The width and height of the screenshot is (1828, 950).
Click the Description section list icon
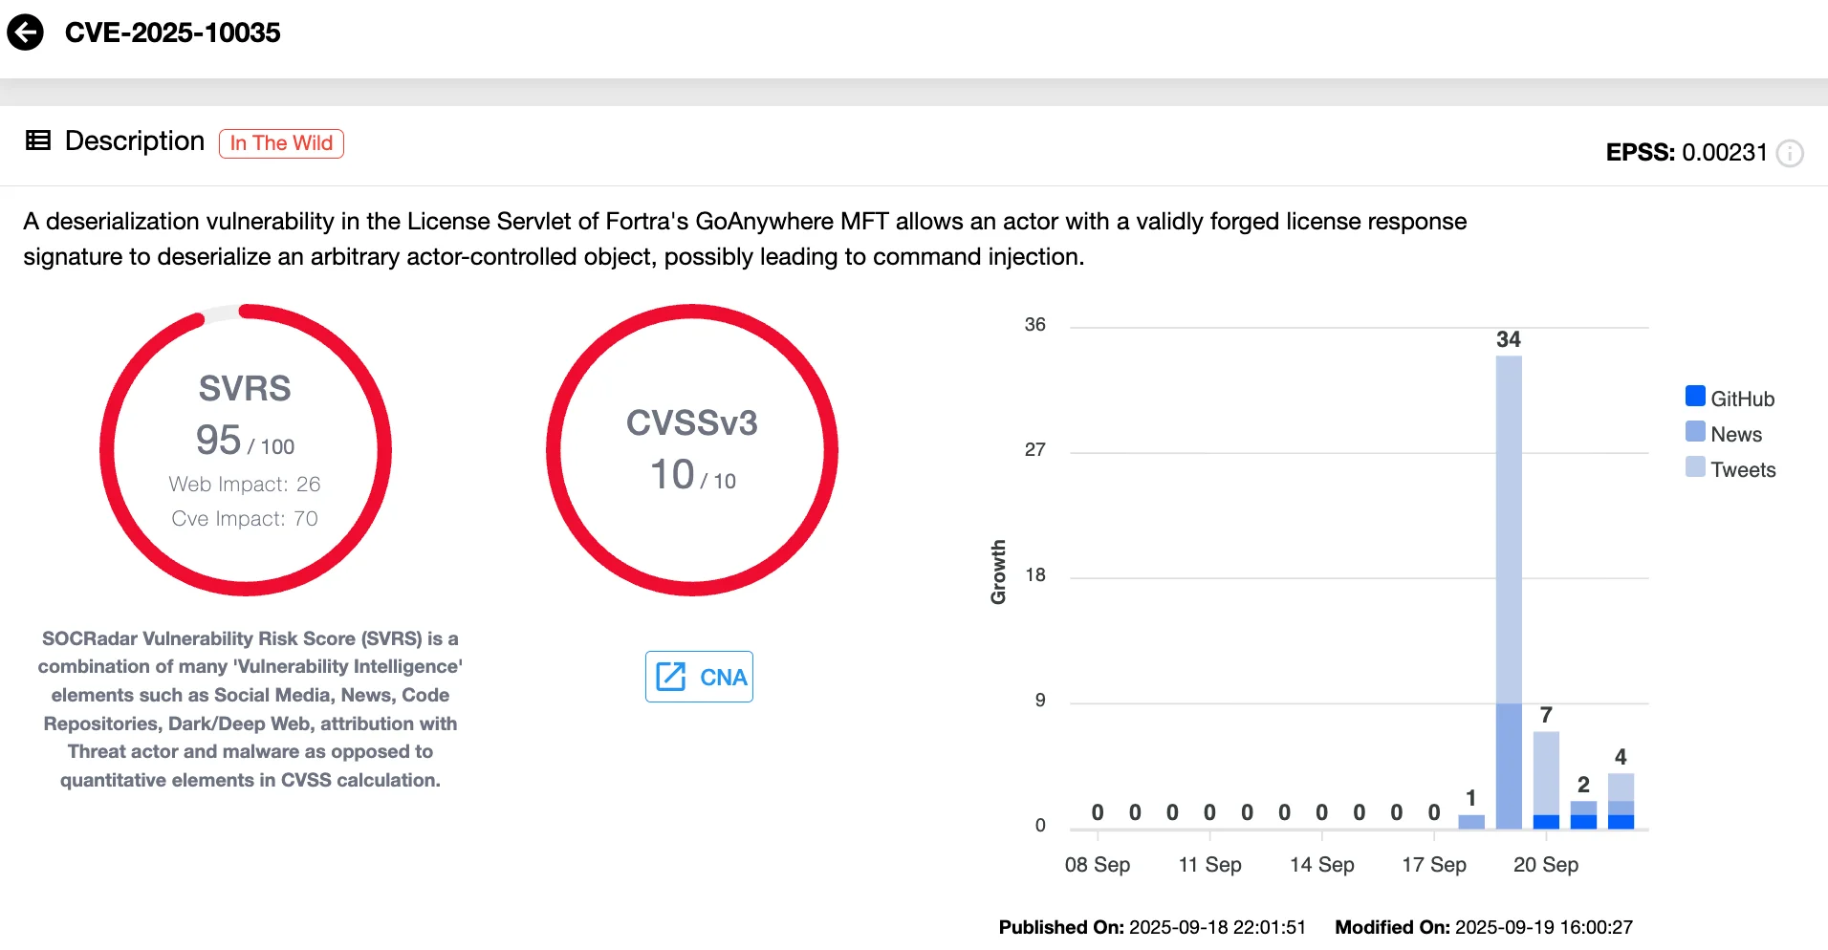pos(37,140)
